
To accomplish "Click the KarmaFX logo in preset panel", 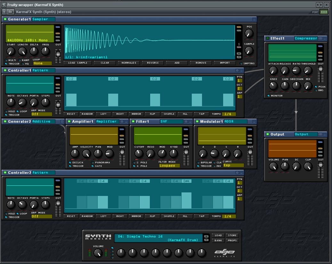I will click(x=225, y=253).
